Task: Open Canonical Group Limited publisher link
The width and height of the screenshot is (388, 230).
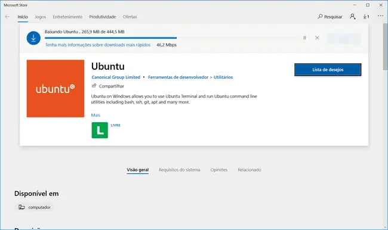Action: coord(116,77)
